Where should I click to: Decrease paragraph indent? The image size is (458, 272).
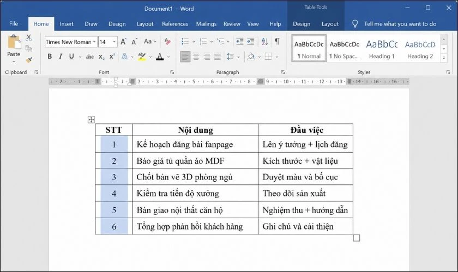[239, 42]
